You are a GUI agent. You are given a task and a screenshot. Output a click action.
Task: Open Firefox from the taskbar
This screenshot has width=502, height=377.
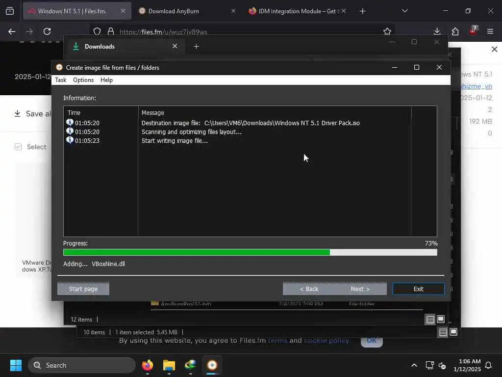(x=147, y=365)
